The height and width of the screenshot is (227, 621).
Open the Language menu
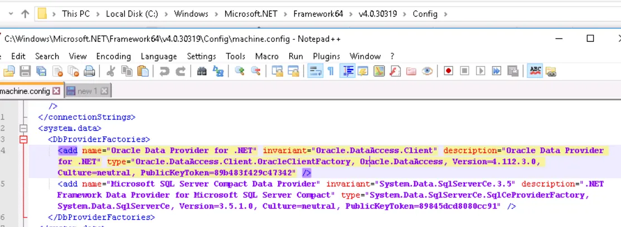point(159,56)
